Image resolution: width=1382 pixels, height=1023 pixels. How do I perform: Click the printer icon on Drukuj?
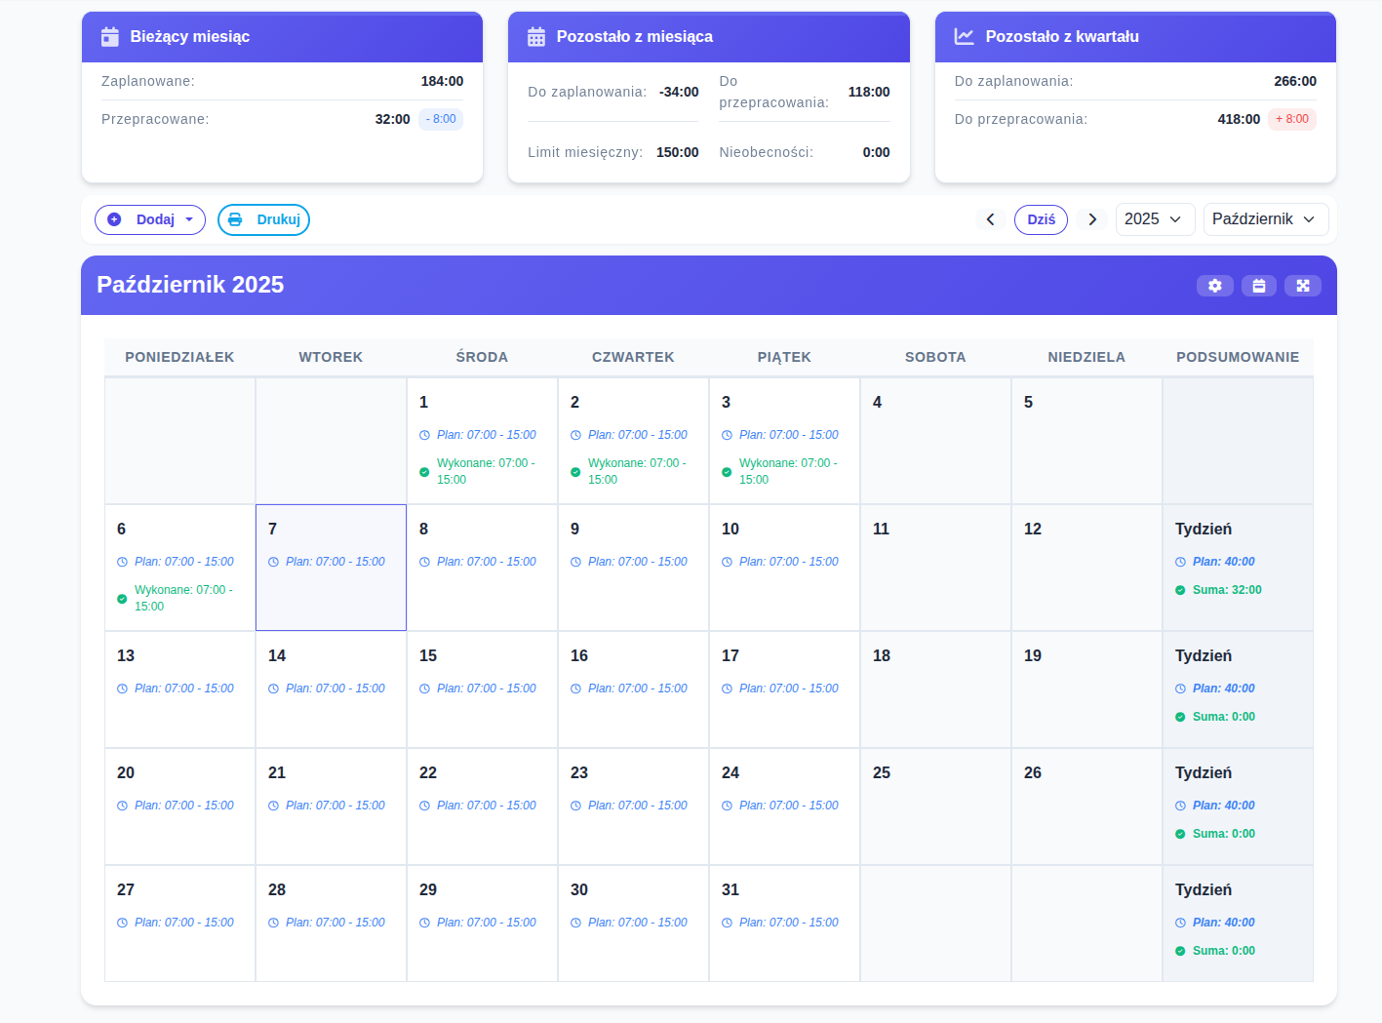(x=235, y=219)
